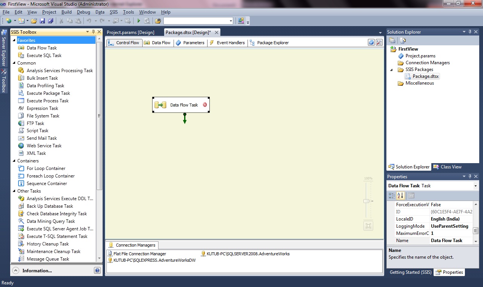Click the Name property value field
Image resolution: width=483 pixels, height=287 pixels.
pos(451,241)
